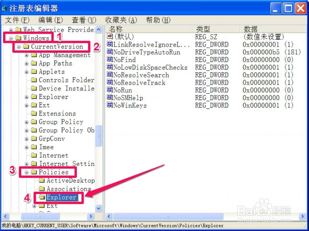Click the tree panel scrollbar down arrow
Image resolution: width=309 pixels, height=231 pixels.
pos(98,209)
